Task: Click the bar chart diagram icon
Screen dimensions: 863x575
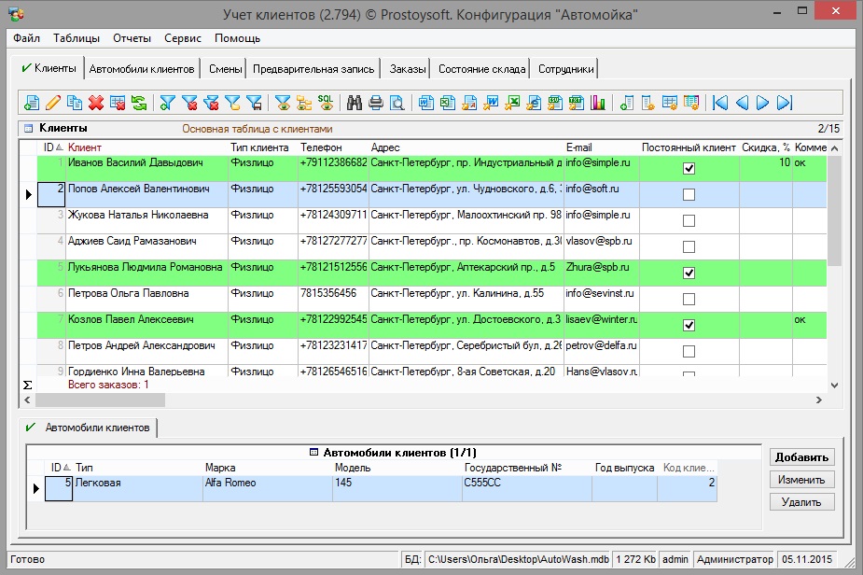Action: [x=598, y=103]
